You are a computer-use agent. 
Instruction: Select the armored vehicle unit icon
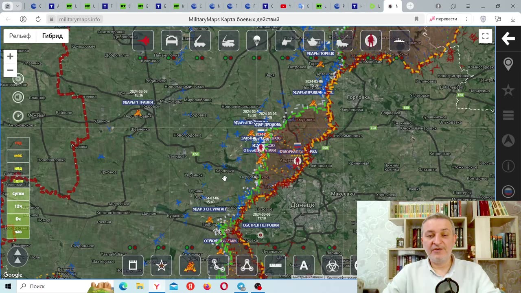click(x=171, y=41)
